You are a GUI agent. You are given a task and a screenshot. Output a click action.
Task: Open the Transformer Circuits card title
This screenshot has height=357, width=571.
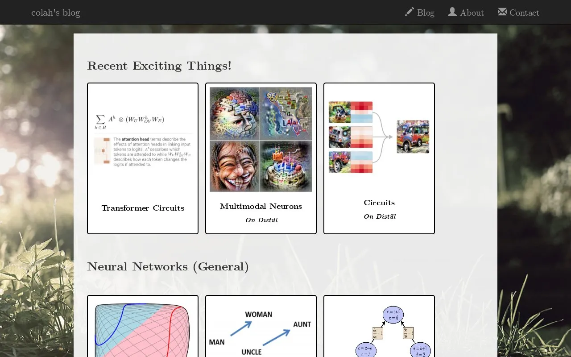pyautogui.click(x=143, y=208)
